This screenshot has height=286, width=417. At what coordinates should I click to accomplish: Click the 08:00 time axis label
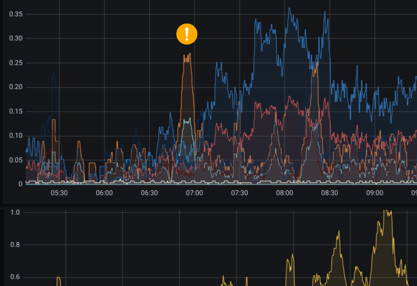click(x=285, y=193)
